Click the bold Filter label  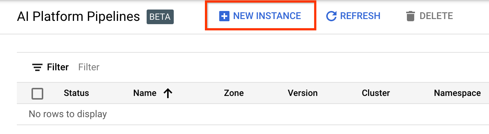(58, 67)
